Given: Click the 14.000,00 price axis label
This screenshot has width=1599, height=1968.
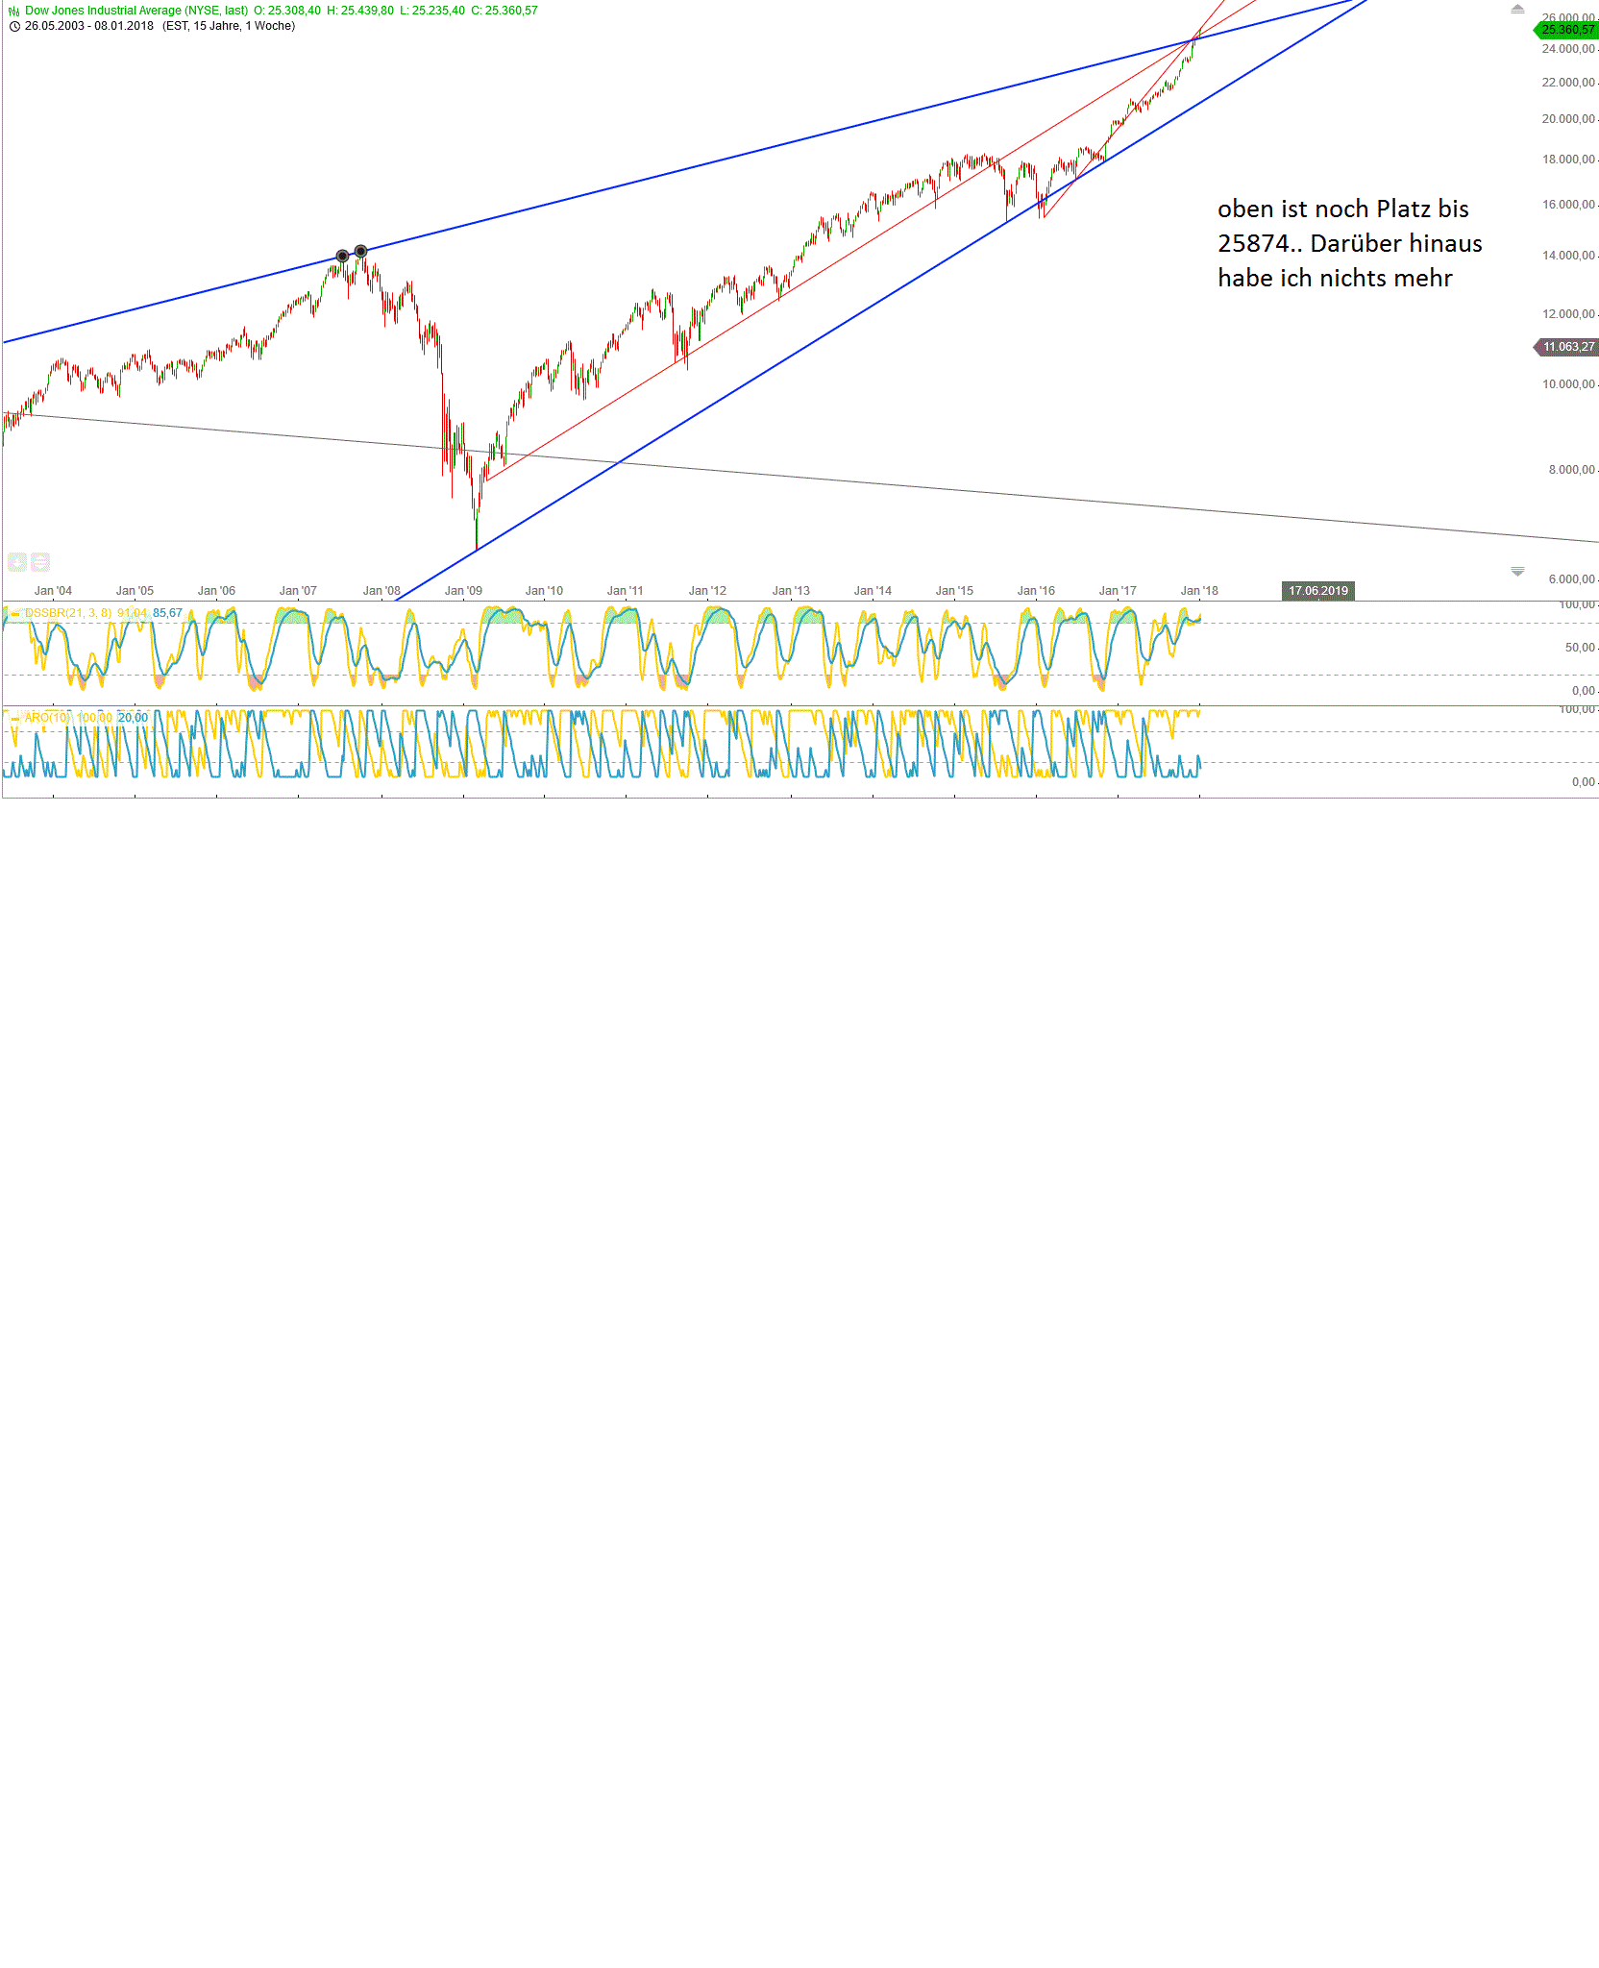Looking at the screenshot, I should (1568, 256).
